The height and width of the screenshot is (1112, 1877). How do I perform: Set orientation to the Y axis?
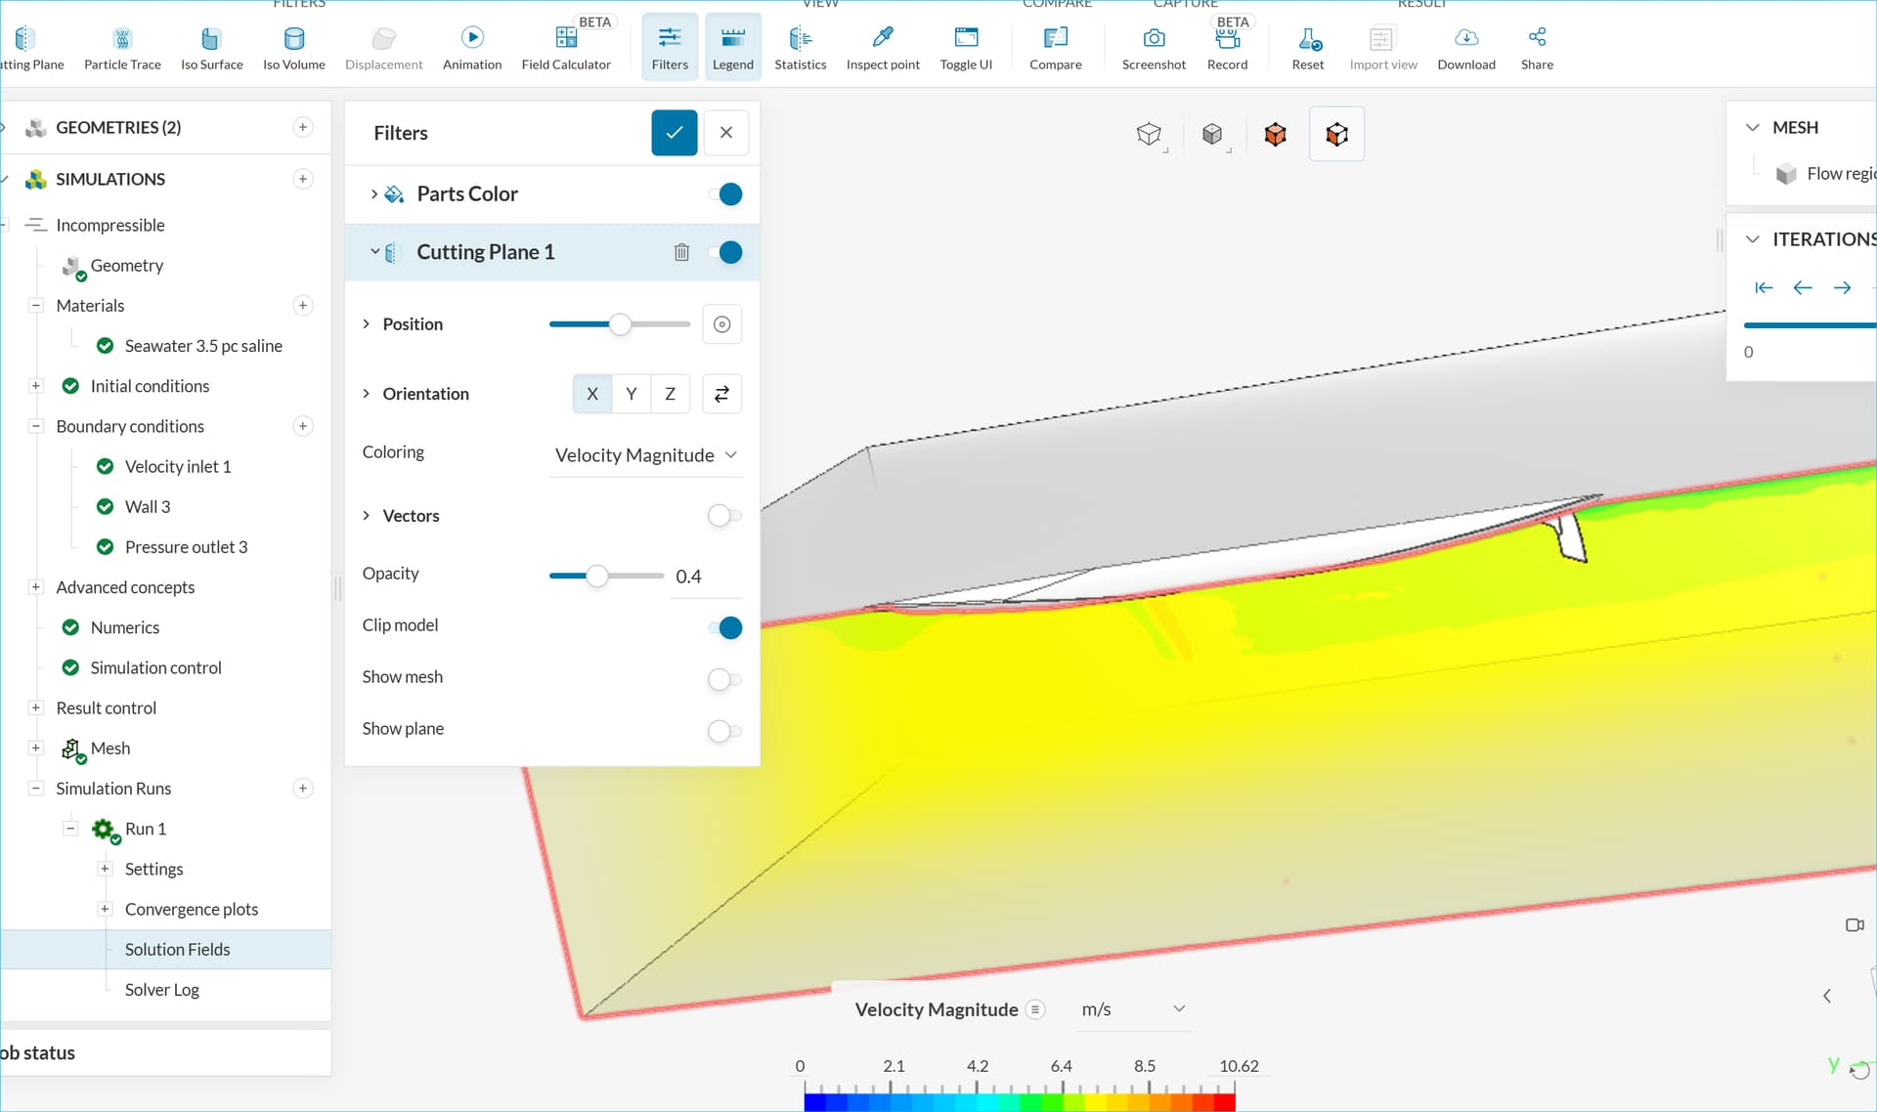(x=632, y=394)
